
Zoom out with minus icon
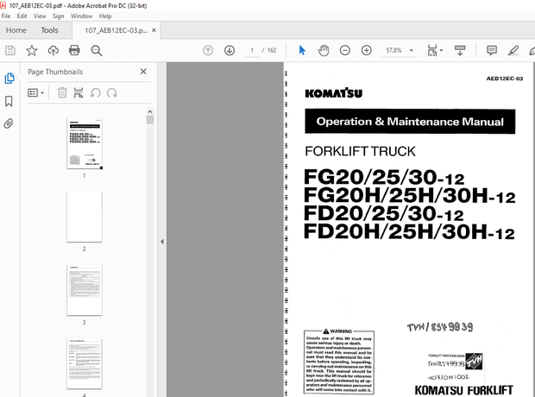pos(345,51)
